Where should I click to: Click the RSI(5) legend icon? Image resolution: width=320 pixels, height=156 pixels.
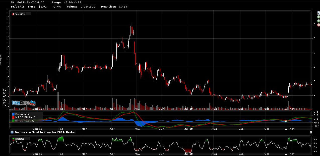click(13, 139)
